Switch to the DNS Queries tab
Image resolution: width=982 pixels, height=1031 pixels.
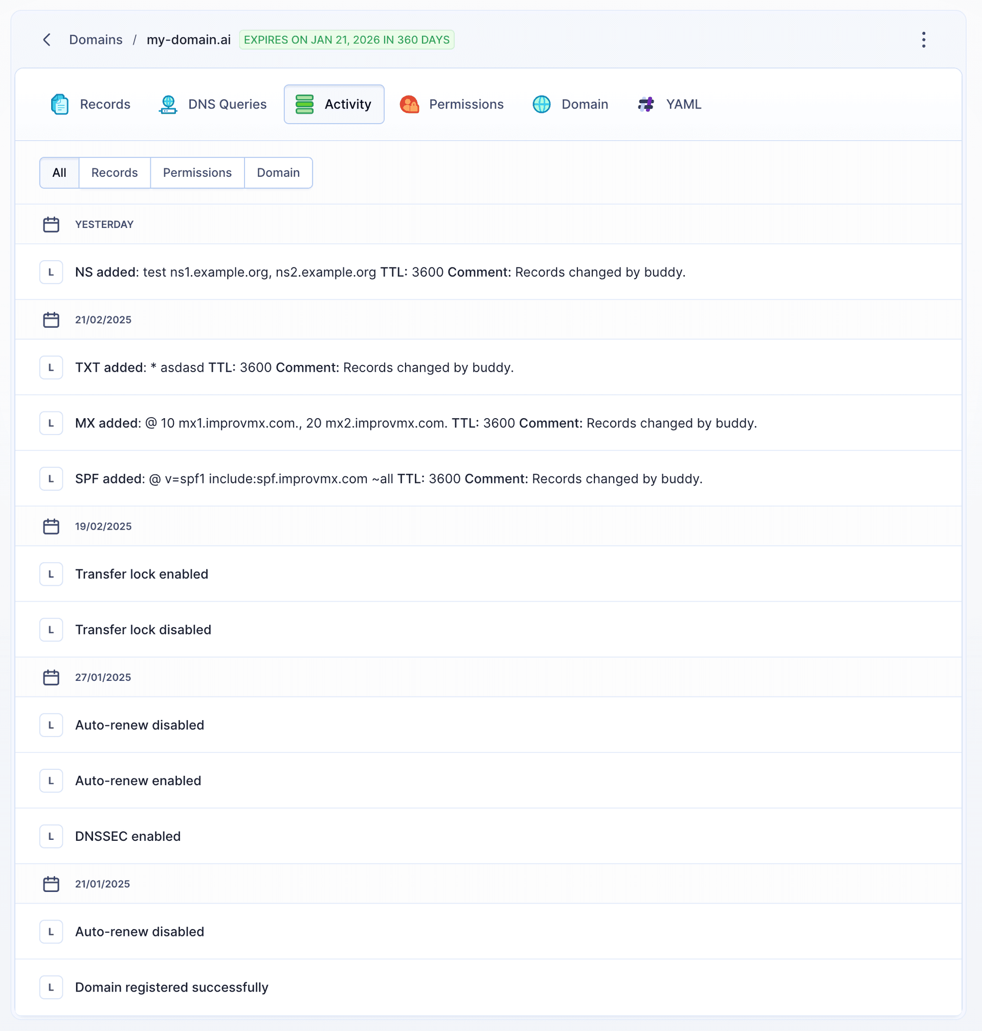[x=227, y=104]
